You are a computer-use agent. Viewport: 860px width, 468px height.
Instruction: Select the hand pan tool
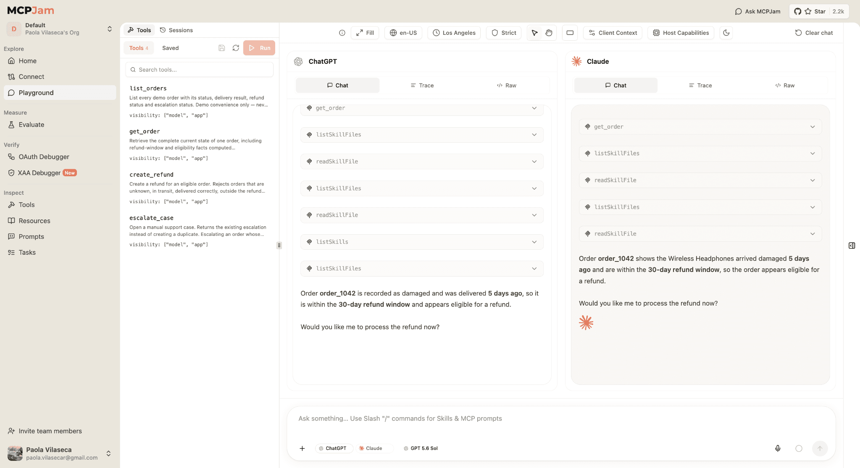pyautogui.click(x=549, y=33)
